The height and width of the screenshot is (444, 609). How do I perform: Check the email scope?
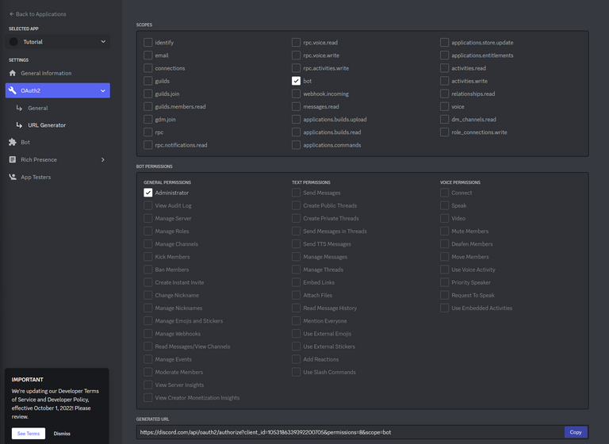[148, 55]
